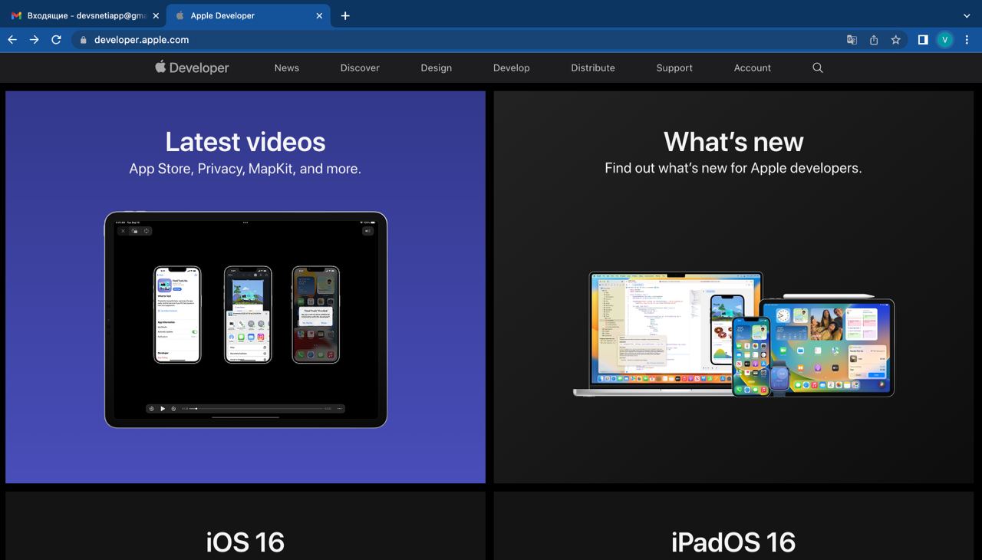Open the Account menu item
The width and height of the screenshot is (982, 560).
tap(753, 68)
